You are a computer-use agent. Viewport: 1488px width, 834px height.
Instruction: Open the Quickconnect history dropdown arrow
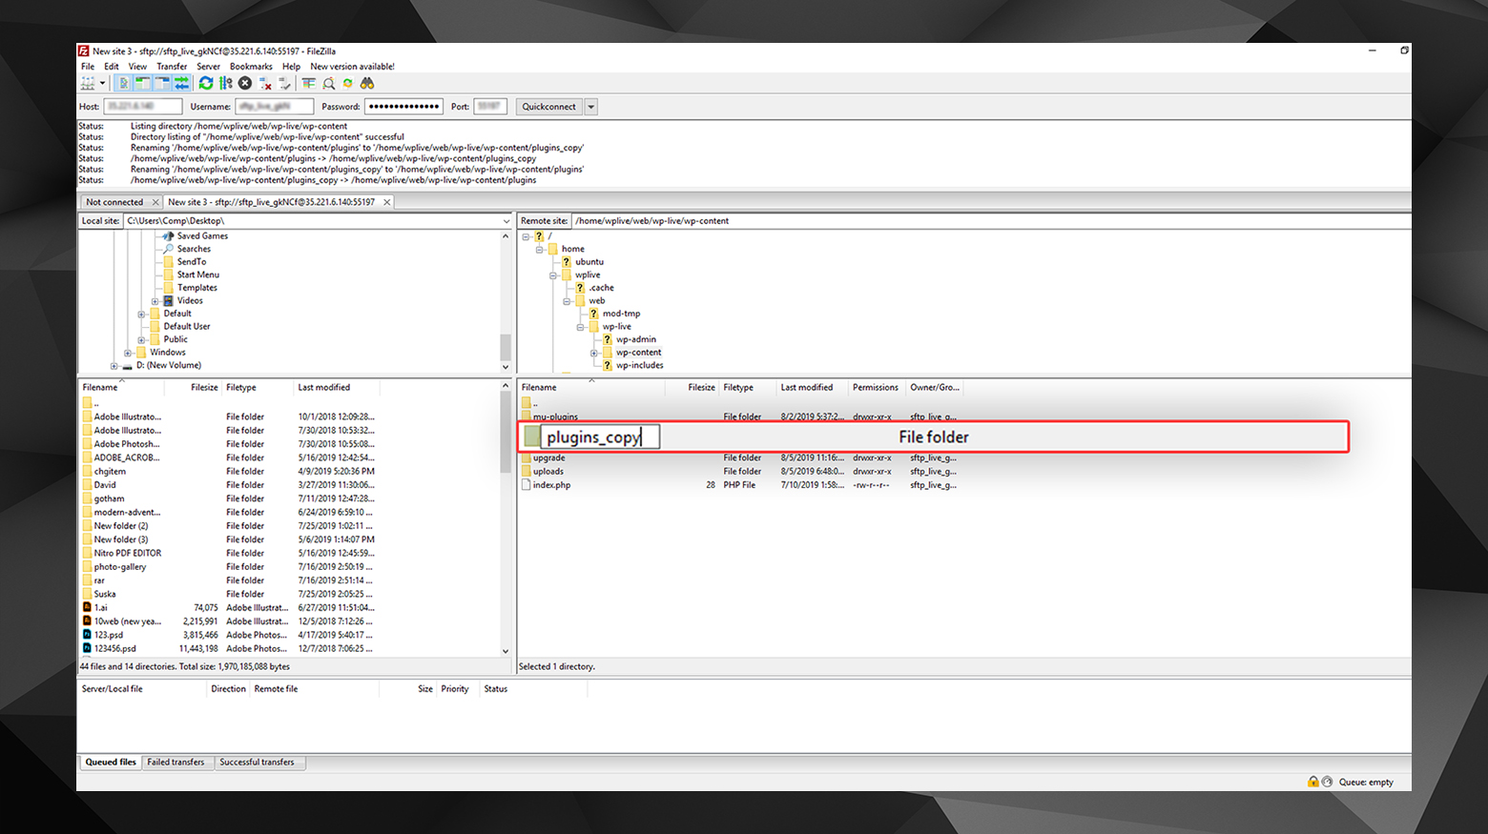tap(591, 107)
